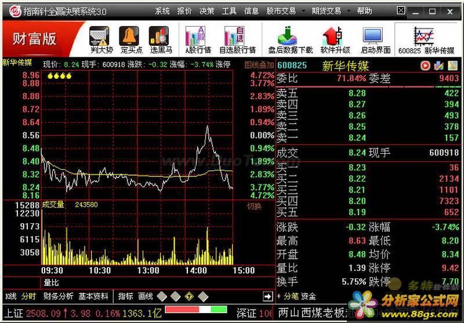Click the 画线 drawing button
The width and height of the screenshot is (464, 323).
pyautogui.click(x=146, y=296)
